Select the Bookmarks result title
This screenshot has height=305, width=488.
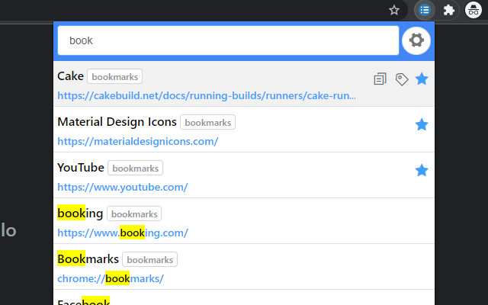point(88,259)
